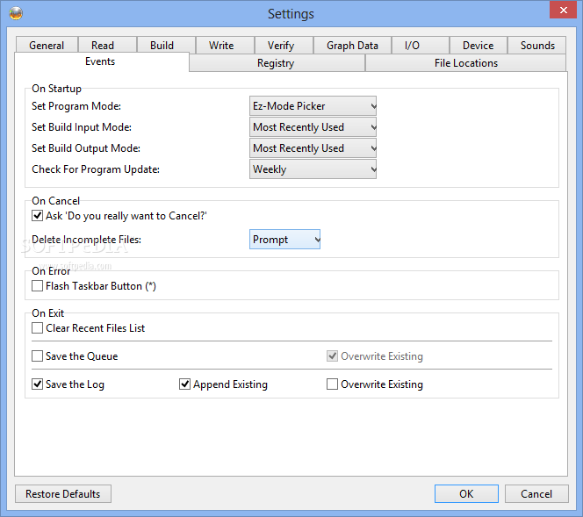Click the Cancel button
583x517 pixels.
click(x=536, y=493)
